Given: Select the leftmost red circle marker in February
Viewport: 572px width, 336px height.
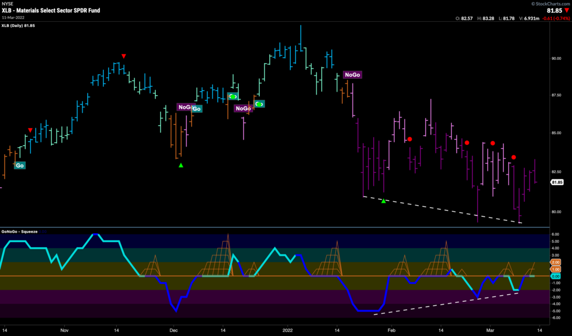Looking at the screenshot, I should click(409, 139).
